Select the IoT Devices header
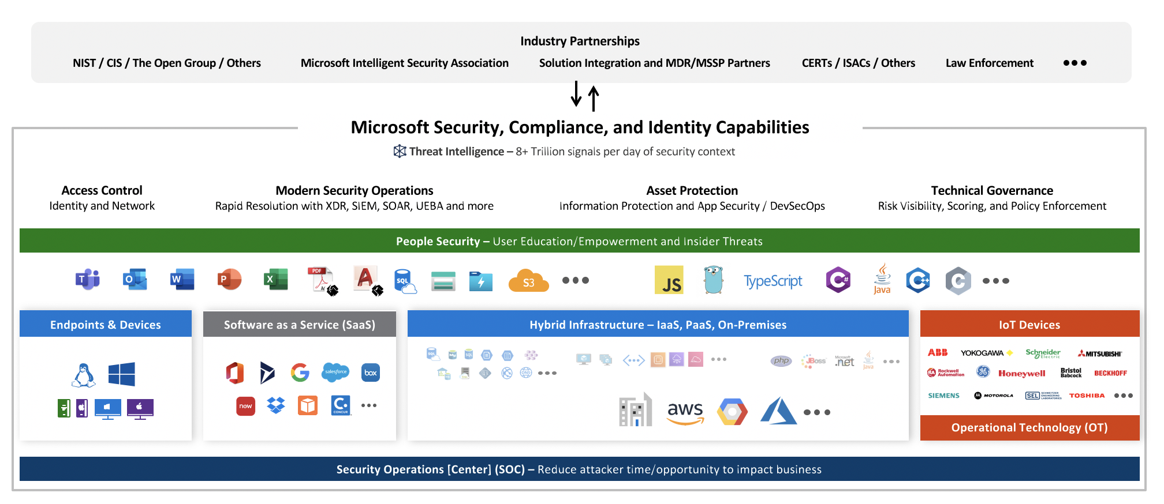Viewport: 1164px width, 504px height. pyautogui.click(x=1029, y=324)
